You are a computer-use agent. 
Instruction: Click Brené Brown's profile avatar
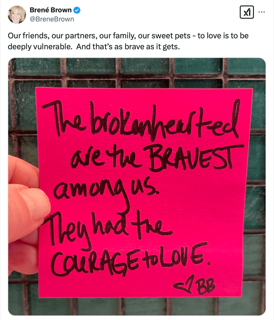[17, 14]
